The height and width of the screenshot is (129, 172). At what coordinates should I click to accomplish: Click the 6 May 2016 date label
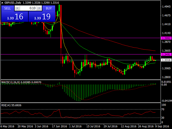(x=7, y=126)
